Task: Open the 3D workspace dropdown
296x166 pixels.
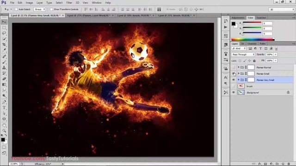Action: [x=282, y=9]
